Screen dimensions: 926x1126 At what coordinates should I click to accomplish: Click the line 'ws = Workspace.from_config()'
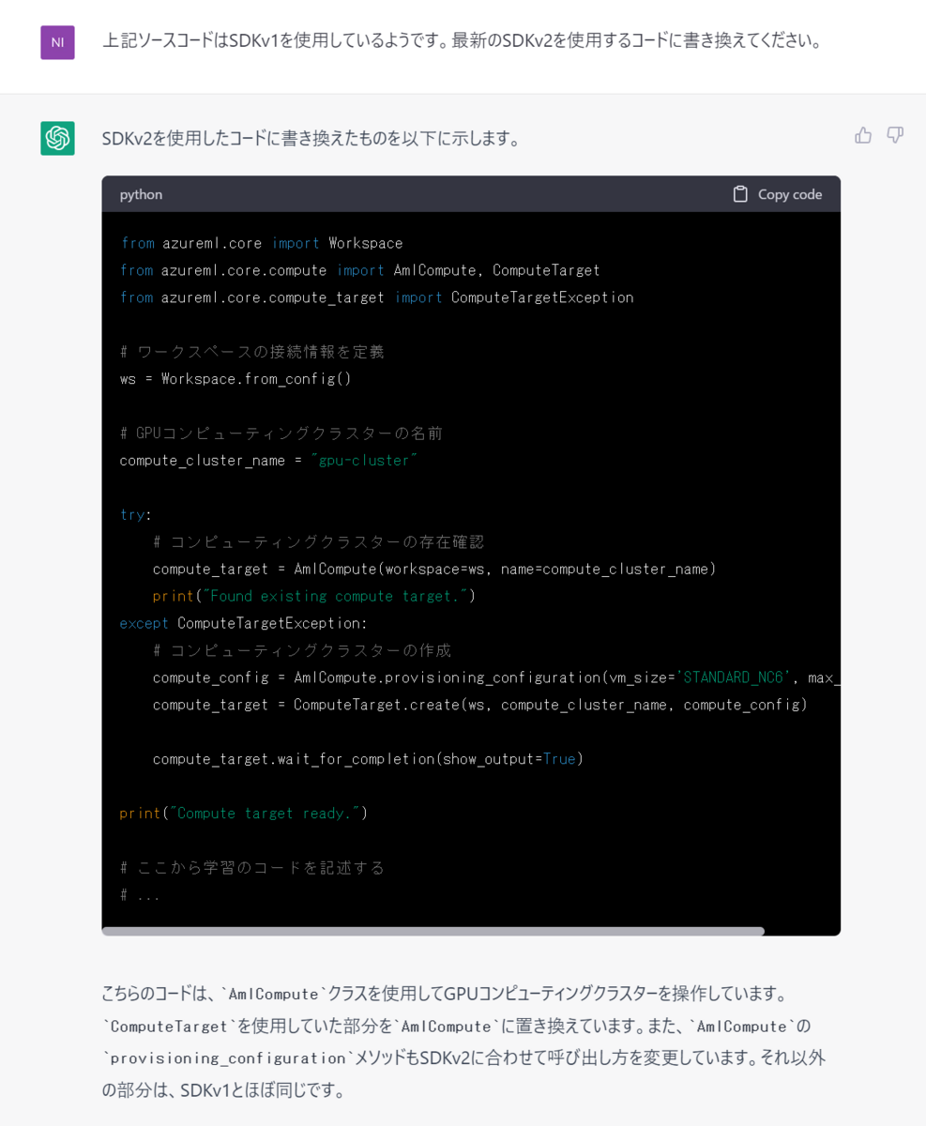[x=235, y=379]
